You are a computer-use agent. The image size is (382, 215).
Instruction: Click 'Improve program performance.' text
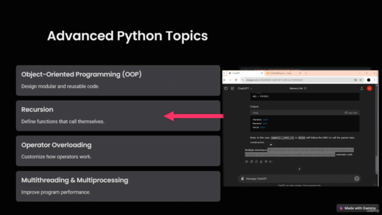(56, 192)
